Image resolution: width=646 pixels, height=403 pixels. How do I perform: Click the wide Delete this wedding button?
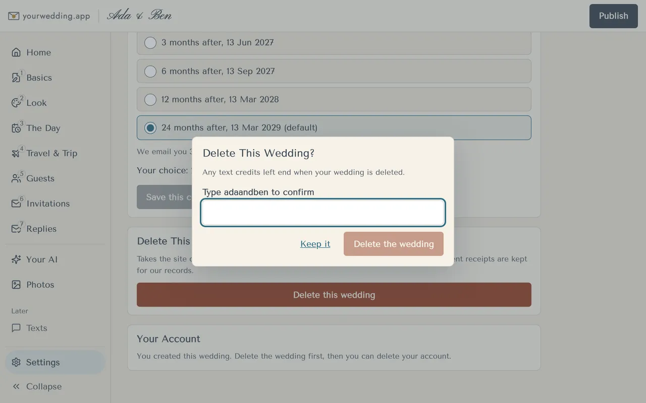334,295
